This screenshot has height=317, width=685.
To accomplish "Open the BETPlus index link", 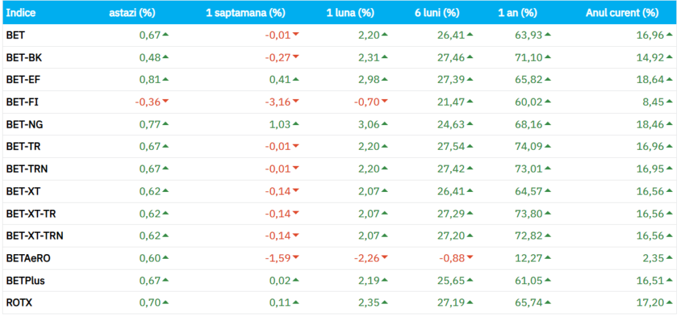I will [x=25, y=281].
